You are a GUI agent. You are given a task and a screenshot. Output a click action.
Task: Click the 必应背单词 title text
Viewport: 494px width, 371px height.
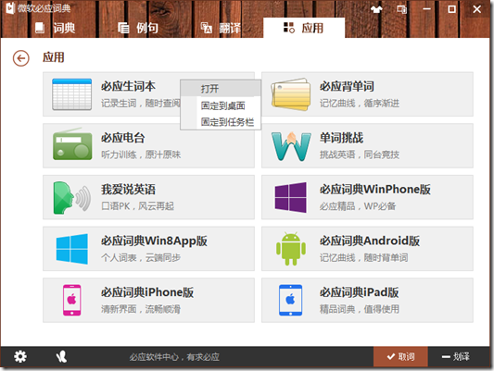pyautogui.click(x=347, y=86)
